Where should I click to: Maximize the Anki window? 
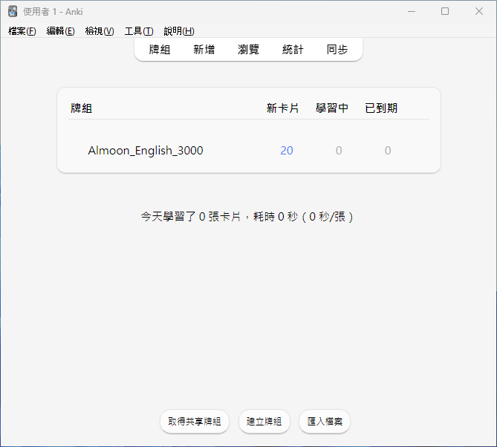[445, 11]
